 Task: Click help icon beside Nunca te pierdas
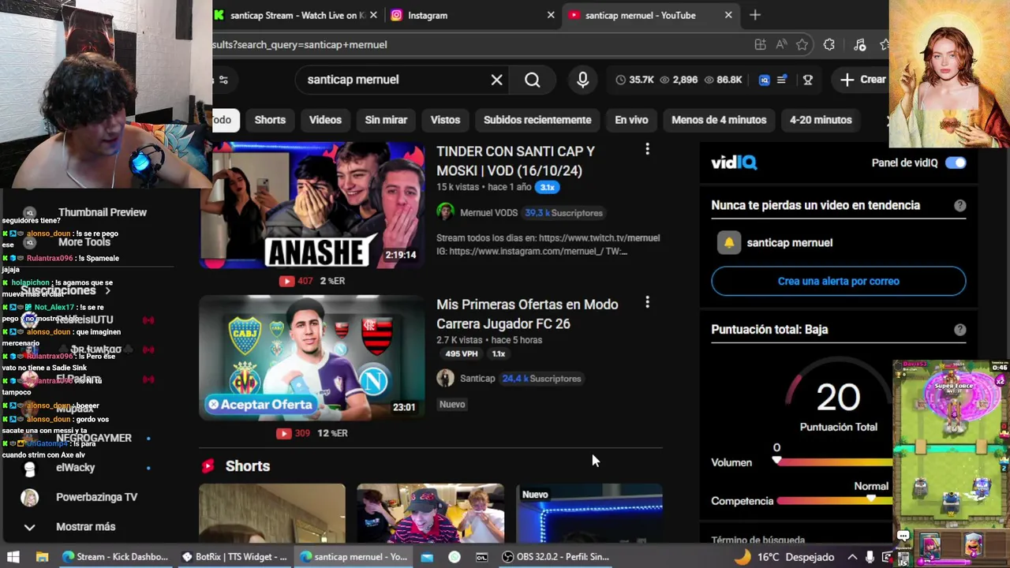point(959,205)
